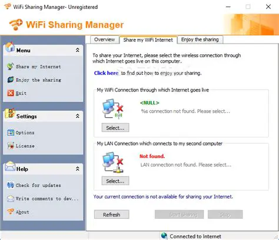Click the Start Sharing button
Viewport: 279px width, 240px height.
click(x=179, y=215)
